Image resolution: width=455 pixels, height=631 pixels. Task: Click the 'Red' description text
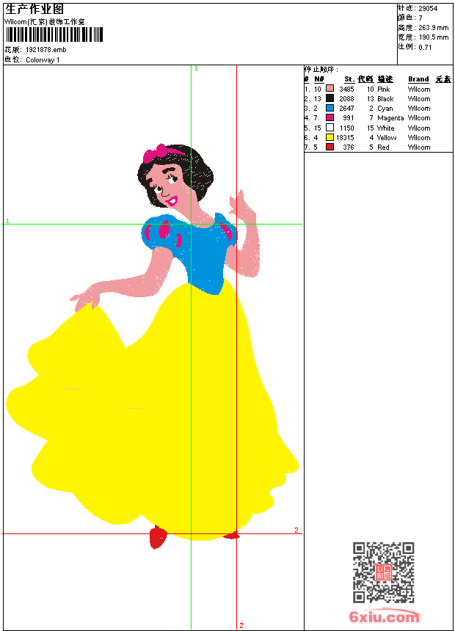coord(383,147)
